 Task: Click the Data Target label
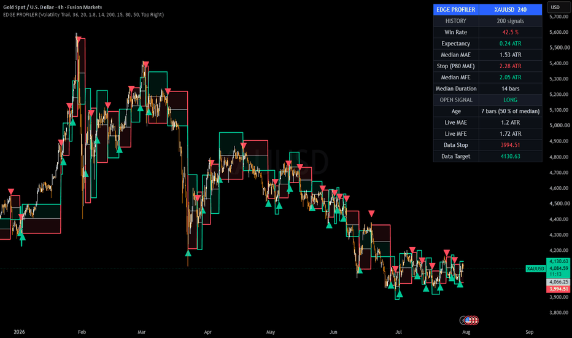(455, 156)
